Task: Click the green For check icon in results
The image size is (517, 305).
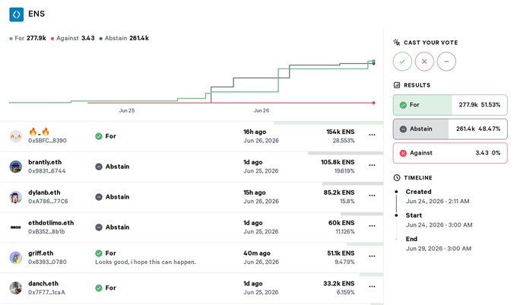Action: [403, 105]
